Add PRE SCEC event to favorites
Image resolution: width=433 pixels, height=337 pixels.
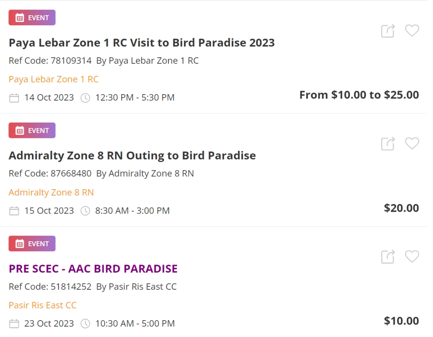click(x=412, y=256)
